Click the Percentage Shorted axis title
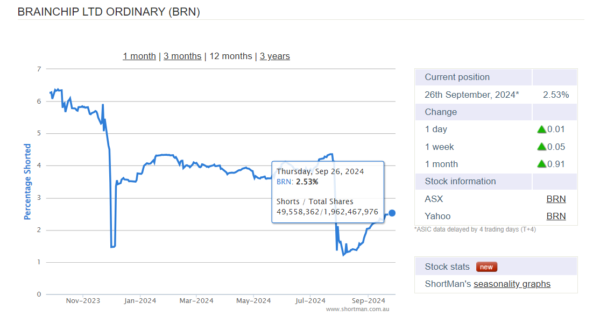This screenshot has height=317, width=593. point(27,182)
